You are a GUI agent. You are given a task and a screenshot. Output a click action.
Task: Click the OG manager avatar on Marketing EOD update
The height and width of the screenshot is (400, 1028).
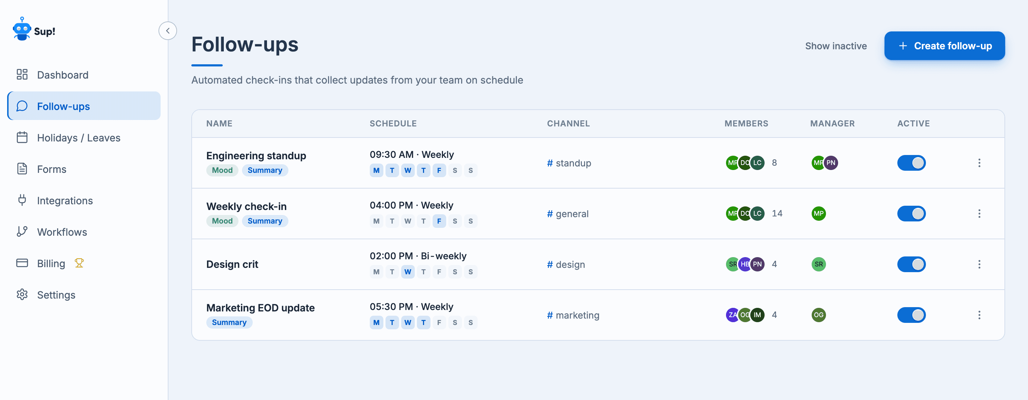click(818, 315)
